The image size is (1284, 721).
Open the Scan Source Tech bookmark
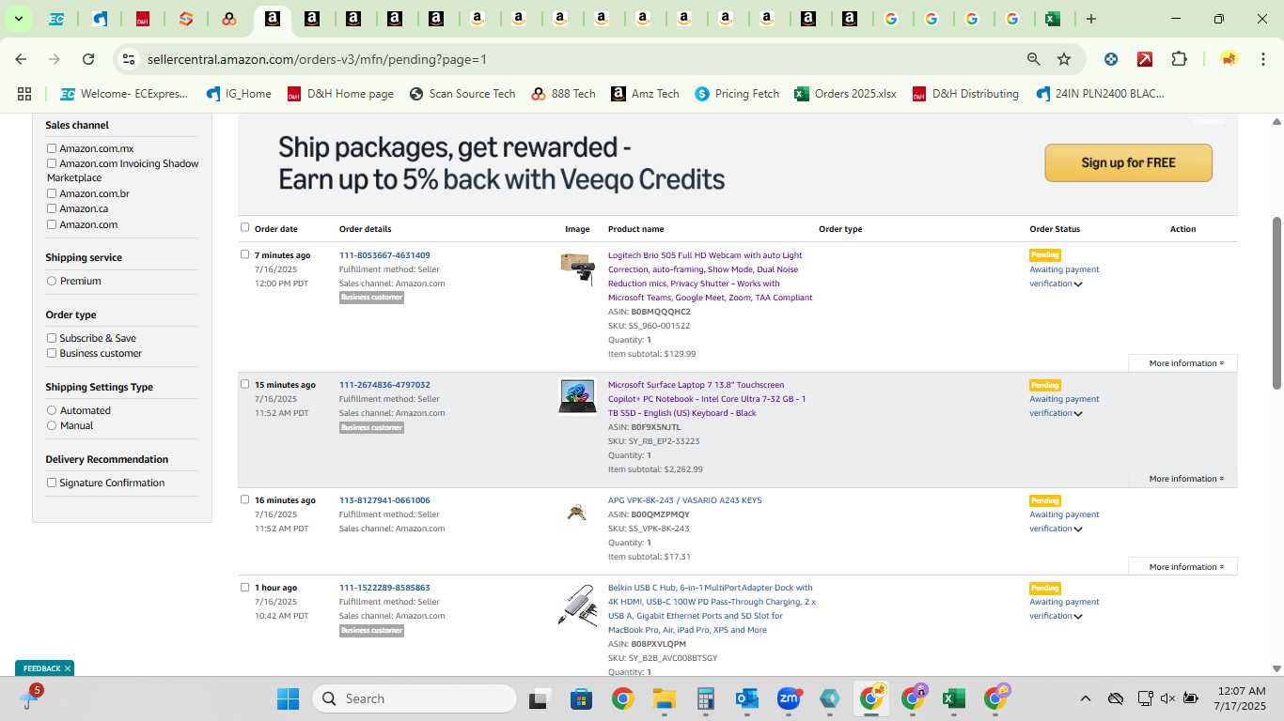tap(462, 94)
